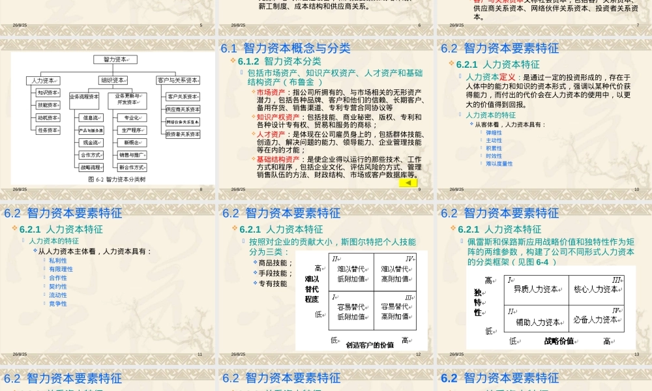
Task: Click the '销售与推广' node in the tree
Action: coord(132,155)
